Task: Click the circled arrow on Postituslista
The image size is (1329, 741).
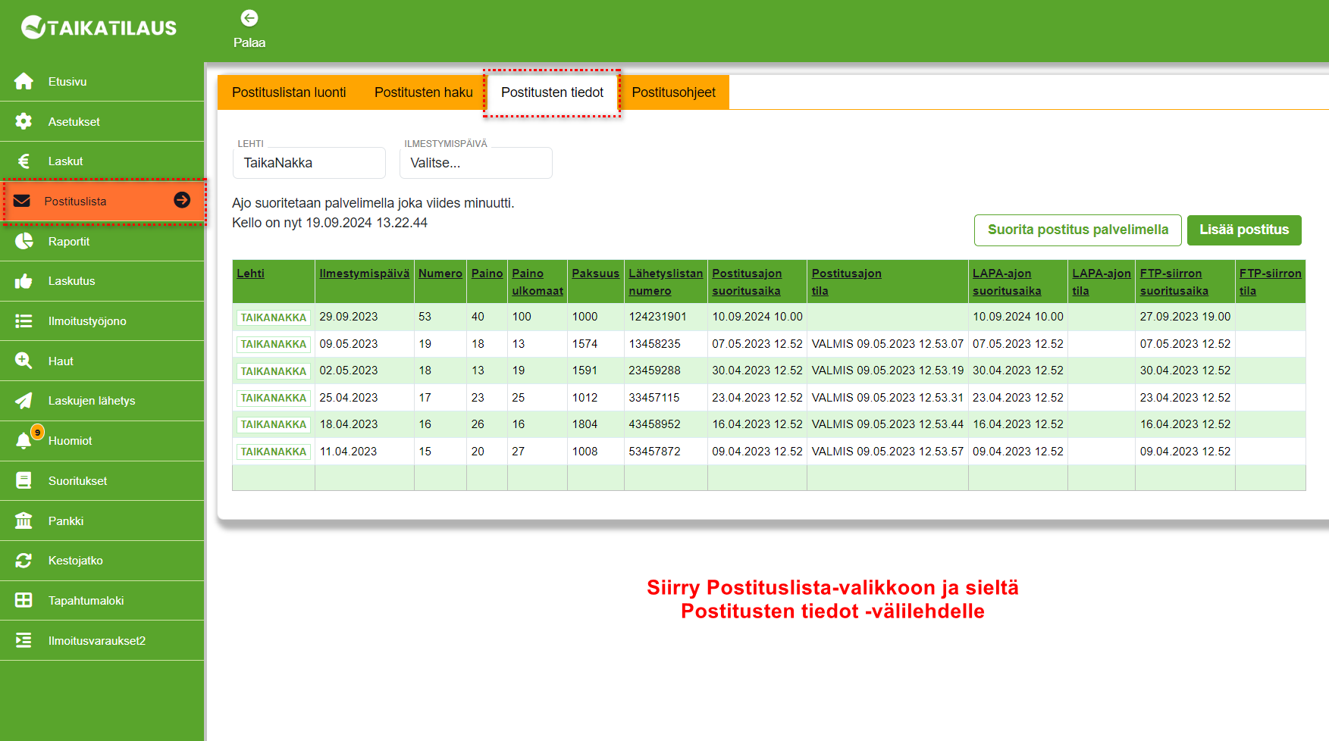Action: point(182,200)
